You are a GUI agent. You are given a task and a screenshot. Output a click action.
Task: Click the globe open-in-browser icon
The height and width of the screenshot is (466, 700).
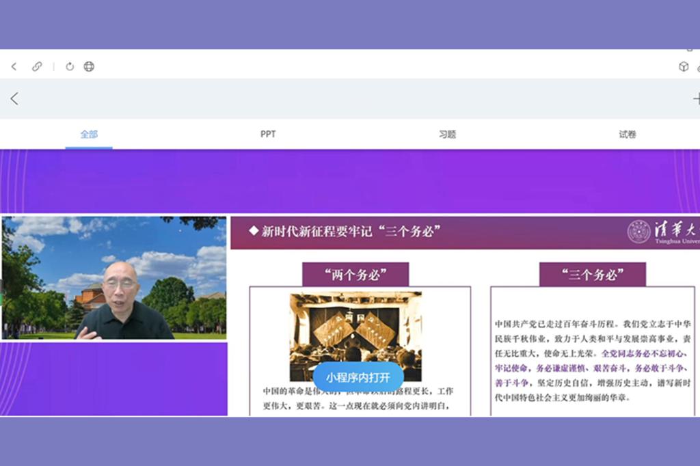coord(89,66)
